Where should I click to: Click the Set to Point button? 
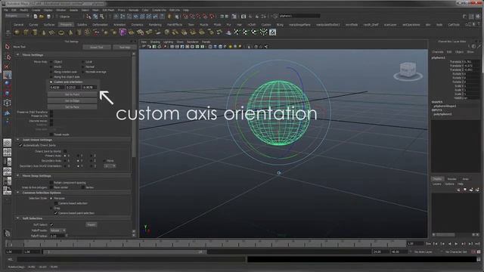[x=73, y=94]
